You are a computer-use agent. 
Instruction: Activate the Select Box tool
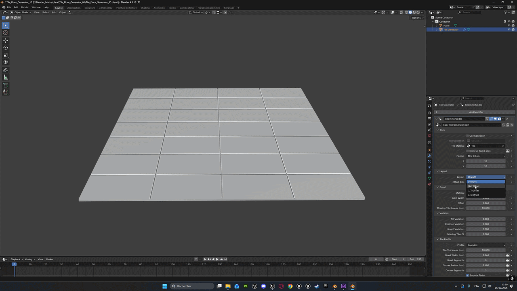(6, 25)
